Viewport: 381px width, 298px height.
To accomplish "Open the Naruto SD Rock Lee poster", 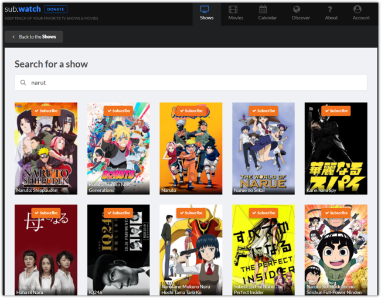I will point(336,250).
